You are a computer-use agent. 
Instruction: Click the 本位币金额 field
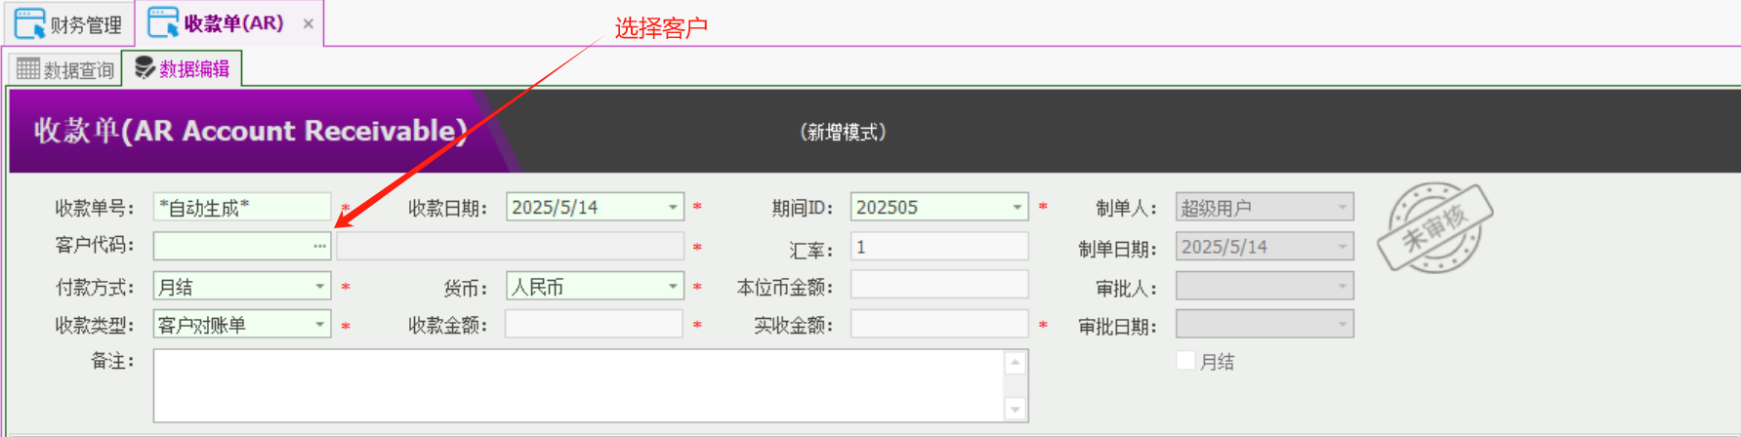[939, 285]
